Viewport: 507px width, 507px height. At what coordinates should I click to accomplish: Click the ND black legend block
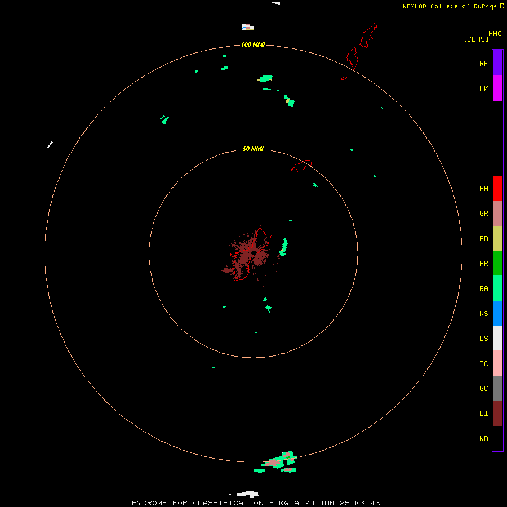click(x=497, y=438)
